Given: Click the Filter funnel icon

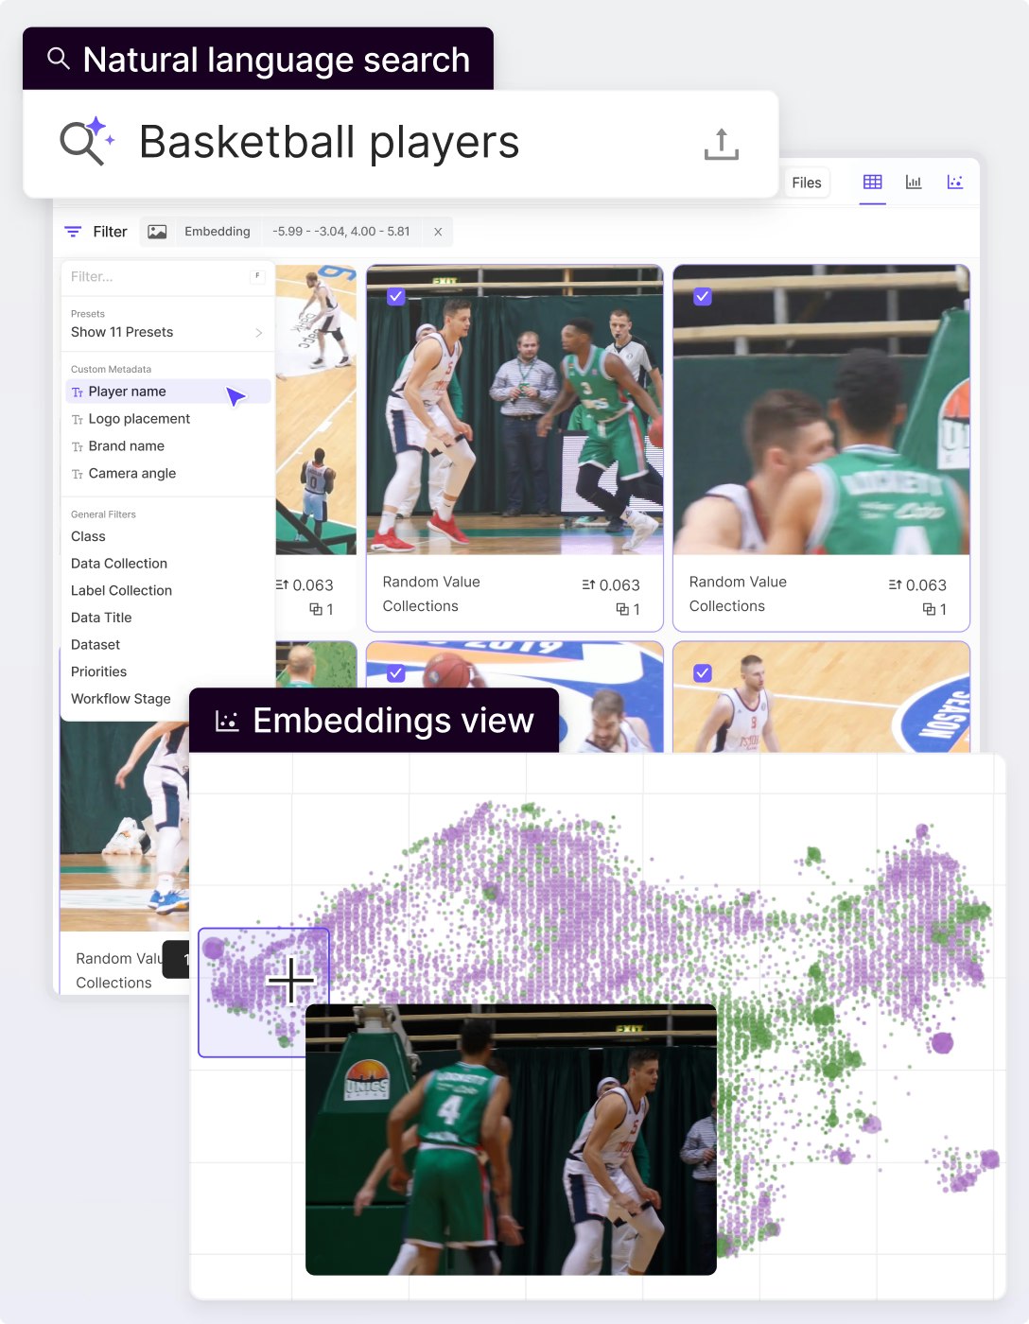Looking at the screenshot, I should pyautogui.click(x=73, y=232).
